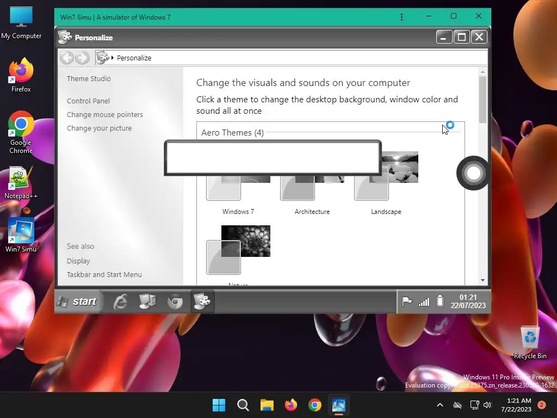Image resolution: width=557 pixels, height=418 pixels.
Task: Open Firefox from Windows taskbar
Action: coord(291,405)
